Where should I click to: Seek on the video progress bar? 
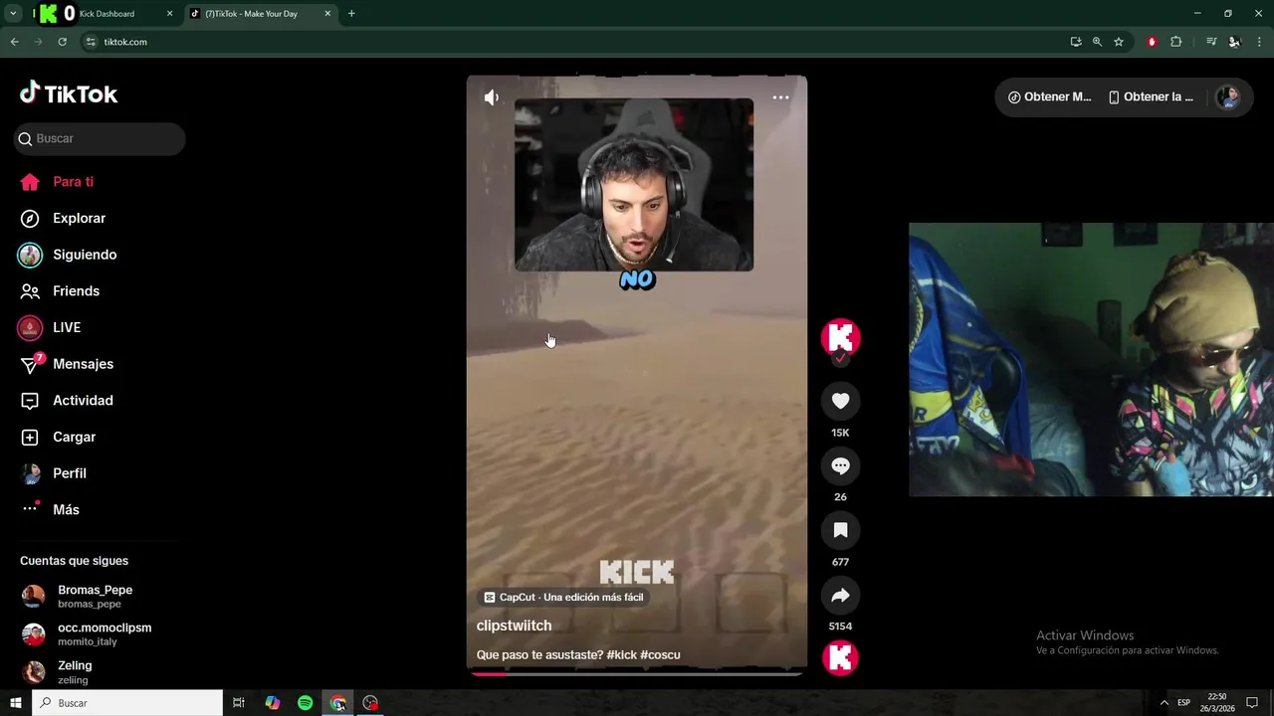pos(637,673)
